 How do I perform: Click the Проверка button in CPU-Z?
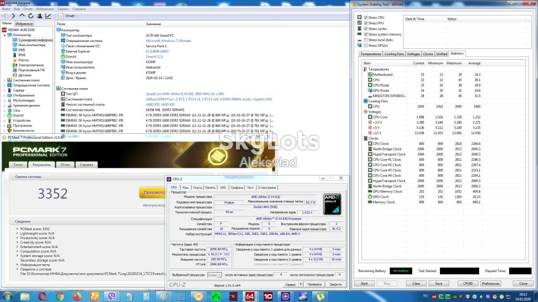pyautogui.click(x=315, y=285)
